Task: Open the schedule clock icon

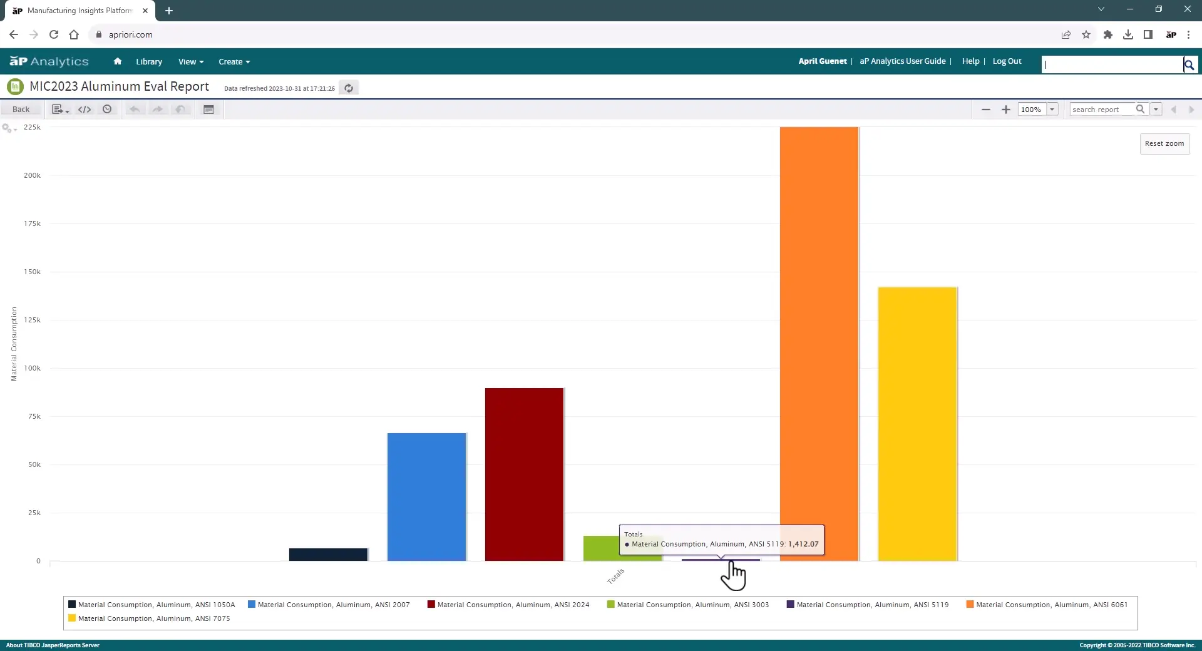Action: click(106, 110)
